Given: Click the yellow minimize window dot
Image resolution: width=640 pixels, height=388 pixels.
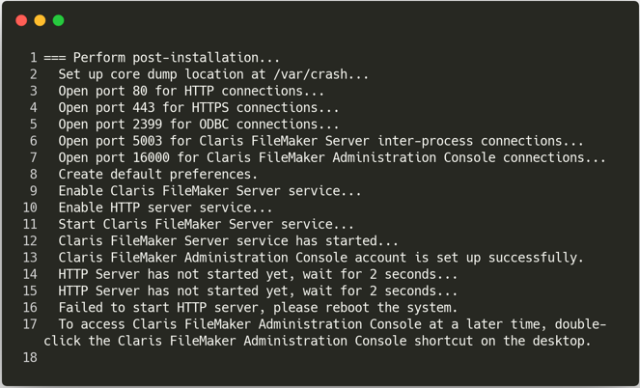Looking at the screenshot, I should (40, 20).
